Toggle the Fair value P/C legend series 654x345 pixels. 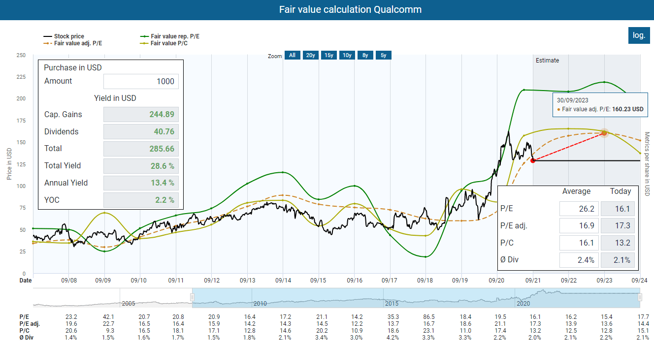[164, 43]
